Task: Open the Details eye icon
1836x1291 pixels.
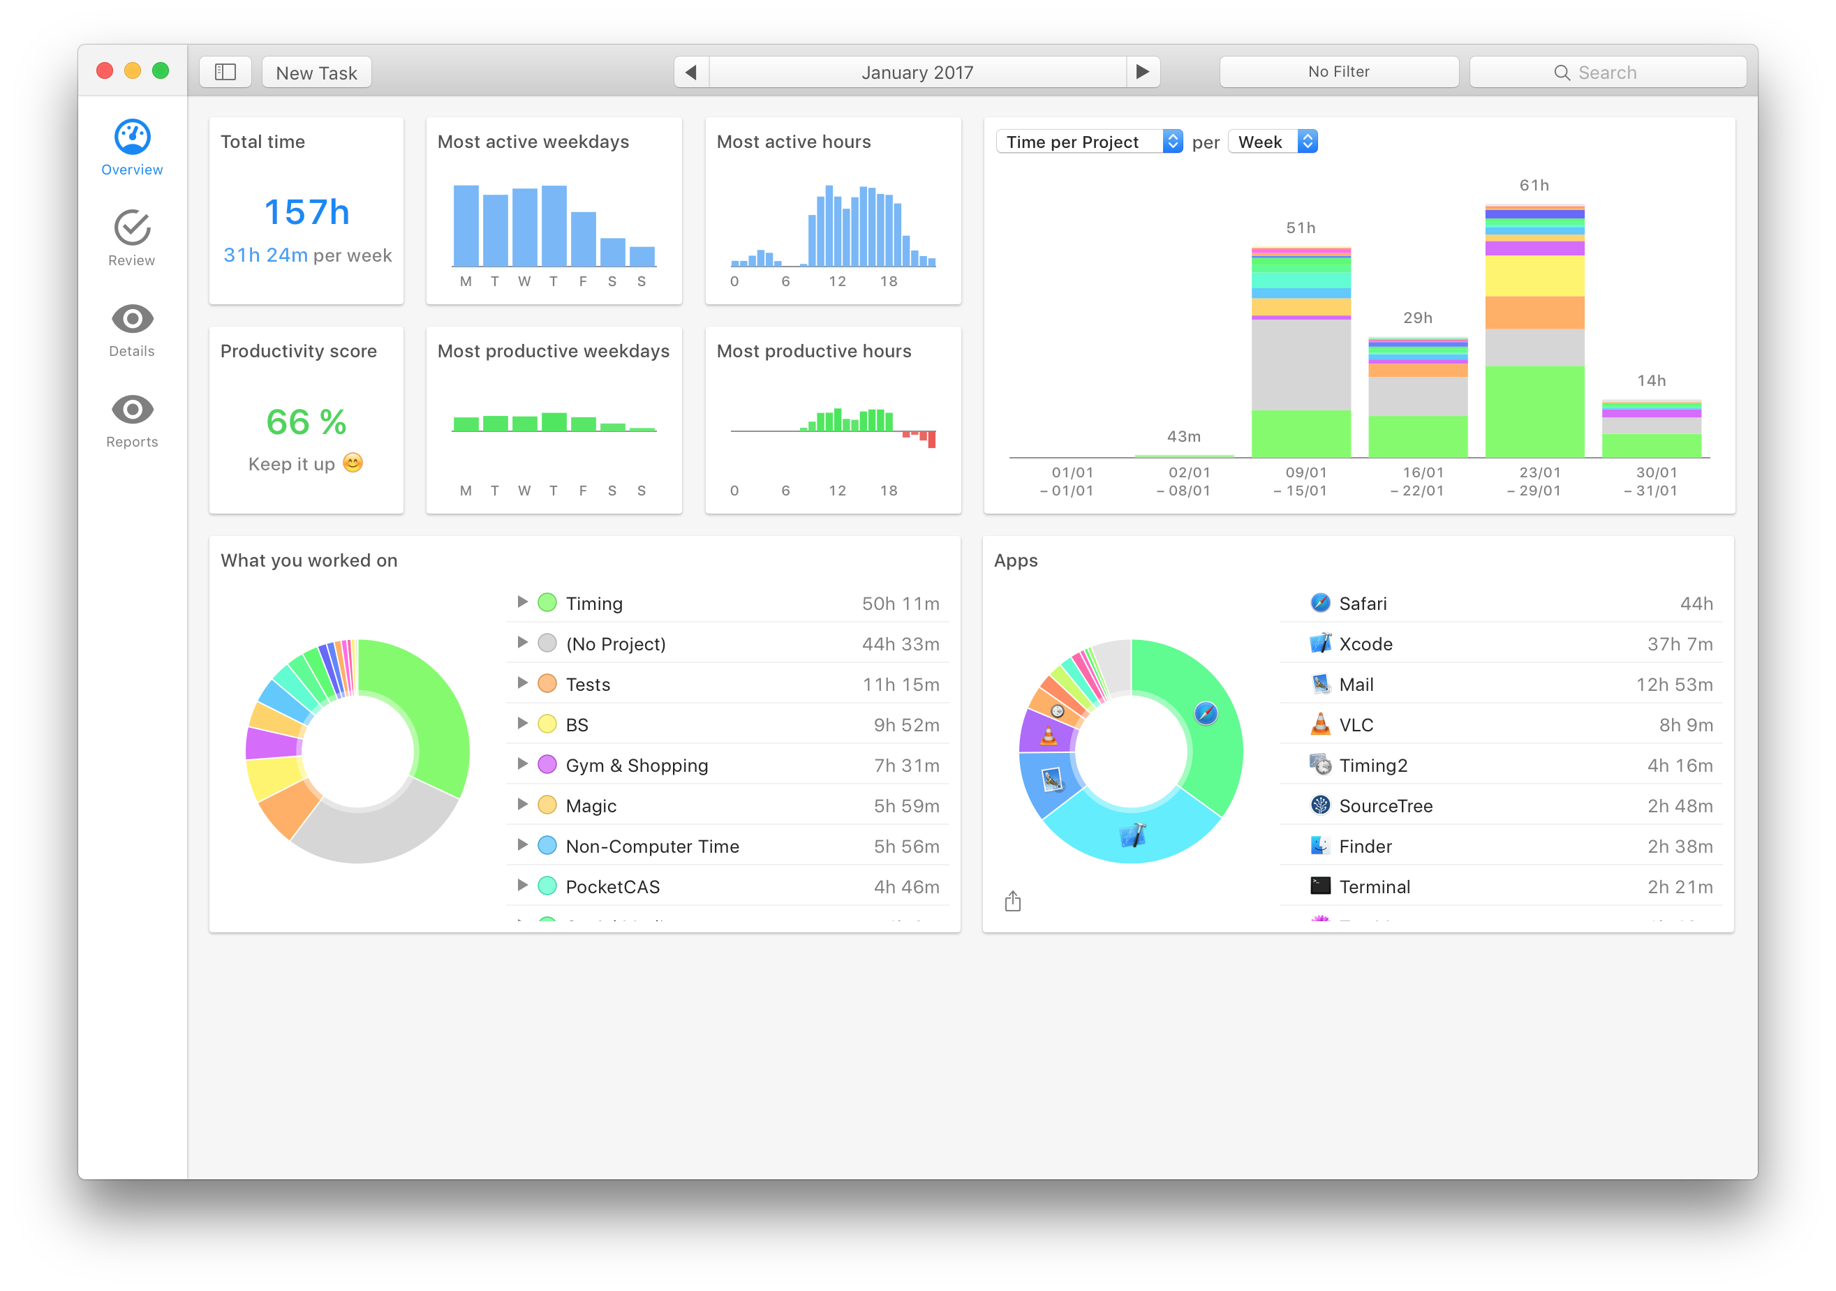Action: tap(132, 319)
